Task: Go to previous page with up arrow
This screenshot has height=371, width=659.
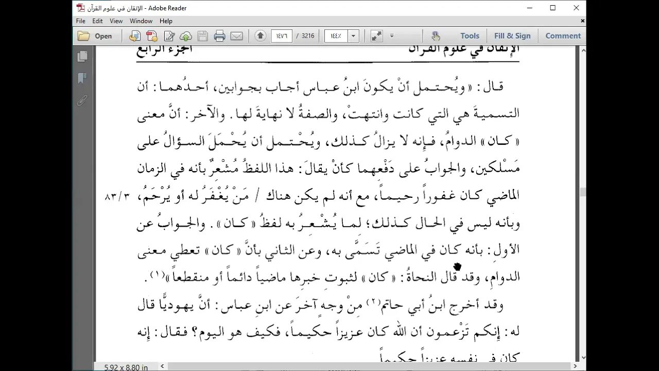Action: [261, 36]
